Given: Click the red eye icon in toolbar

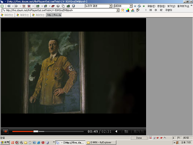Looking at the screenshot, I should tap(53, 6).
